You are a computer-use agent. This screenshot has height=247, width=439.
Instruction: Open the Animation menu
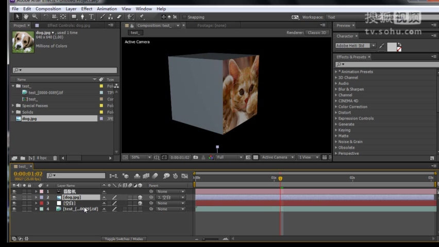click(x=107, y=9)
